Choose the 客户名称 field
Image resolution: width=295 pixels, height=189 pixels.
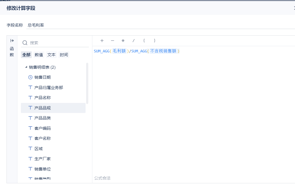pos(43,138)
